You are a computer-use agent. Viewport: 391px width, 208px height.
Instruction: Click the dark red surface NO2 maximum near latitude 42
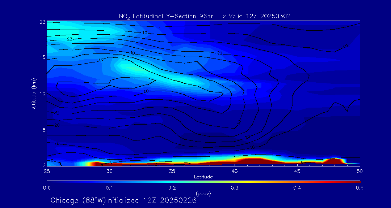click(x=254, y=161)
